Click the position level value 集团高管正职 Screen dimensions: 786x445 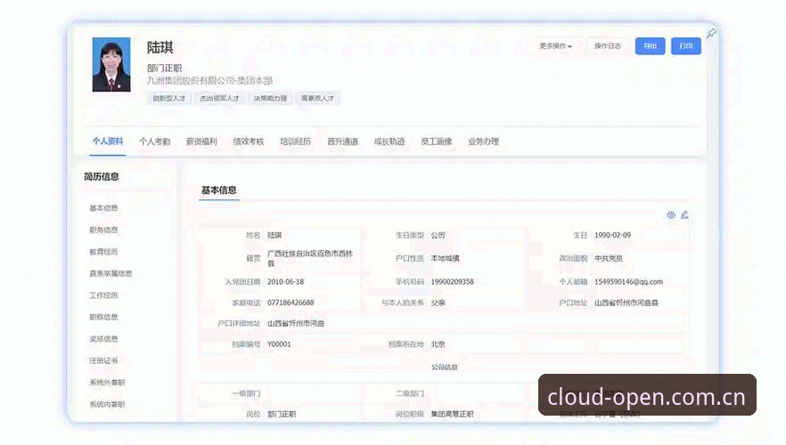point(452,415)
